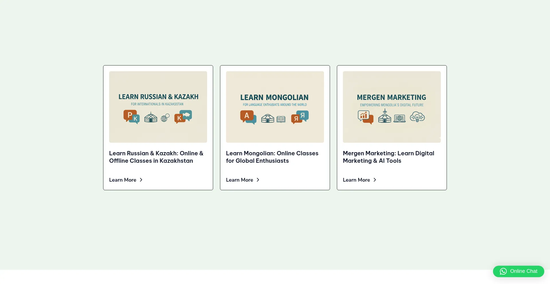Image resolution: width=550 pixels, height=284 pixels.
Task: Click the WhatsApp icon in Online Chat
Action: coord(503,271)
